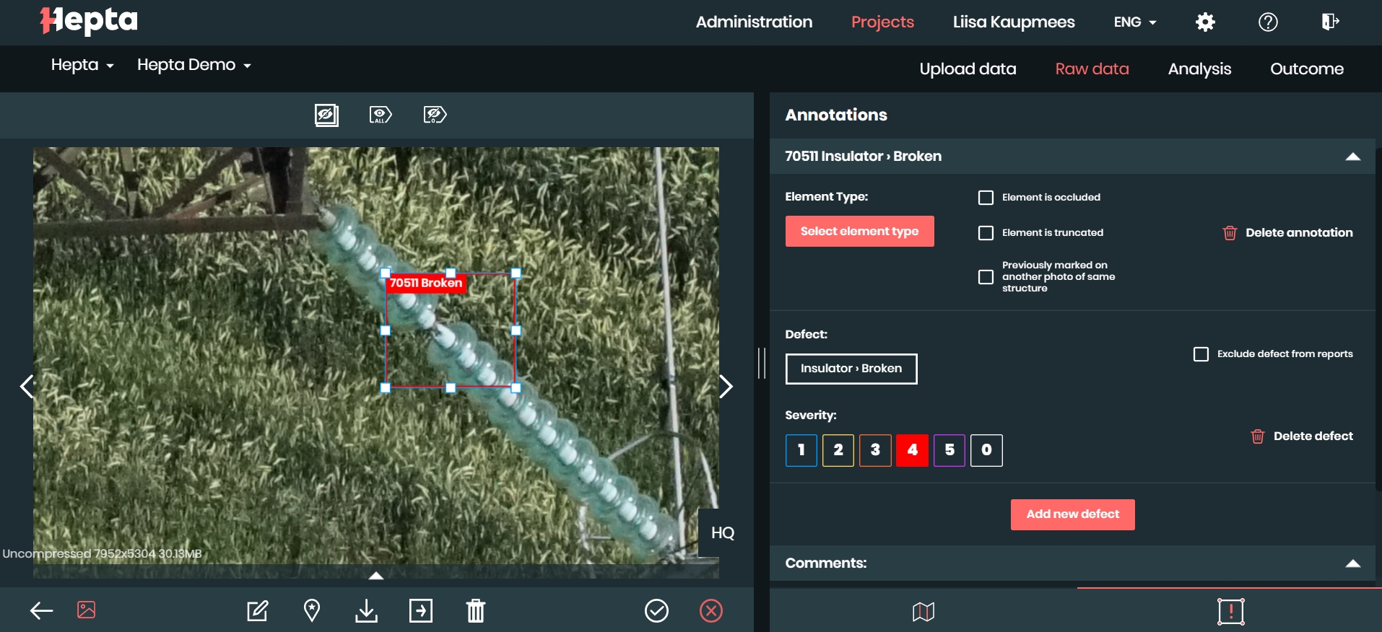This screenshot has height=632, width=1382.
Task: Check the Element is truncated box
Action: coord(986,233)
